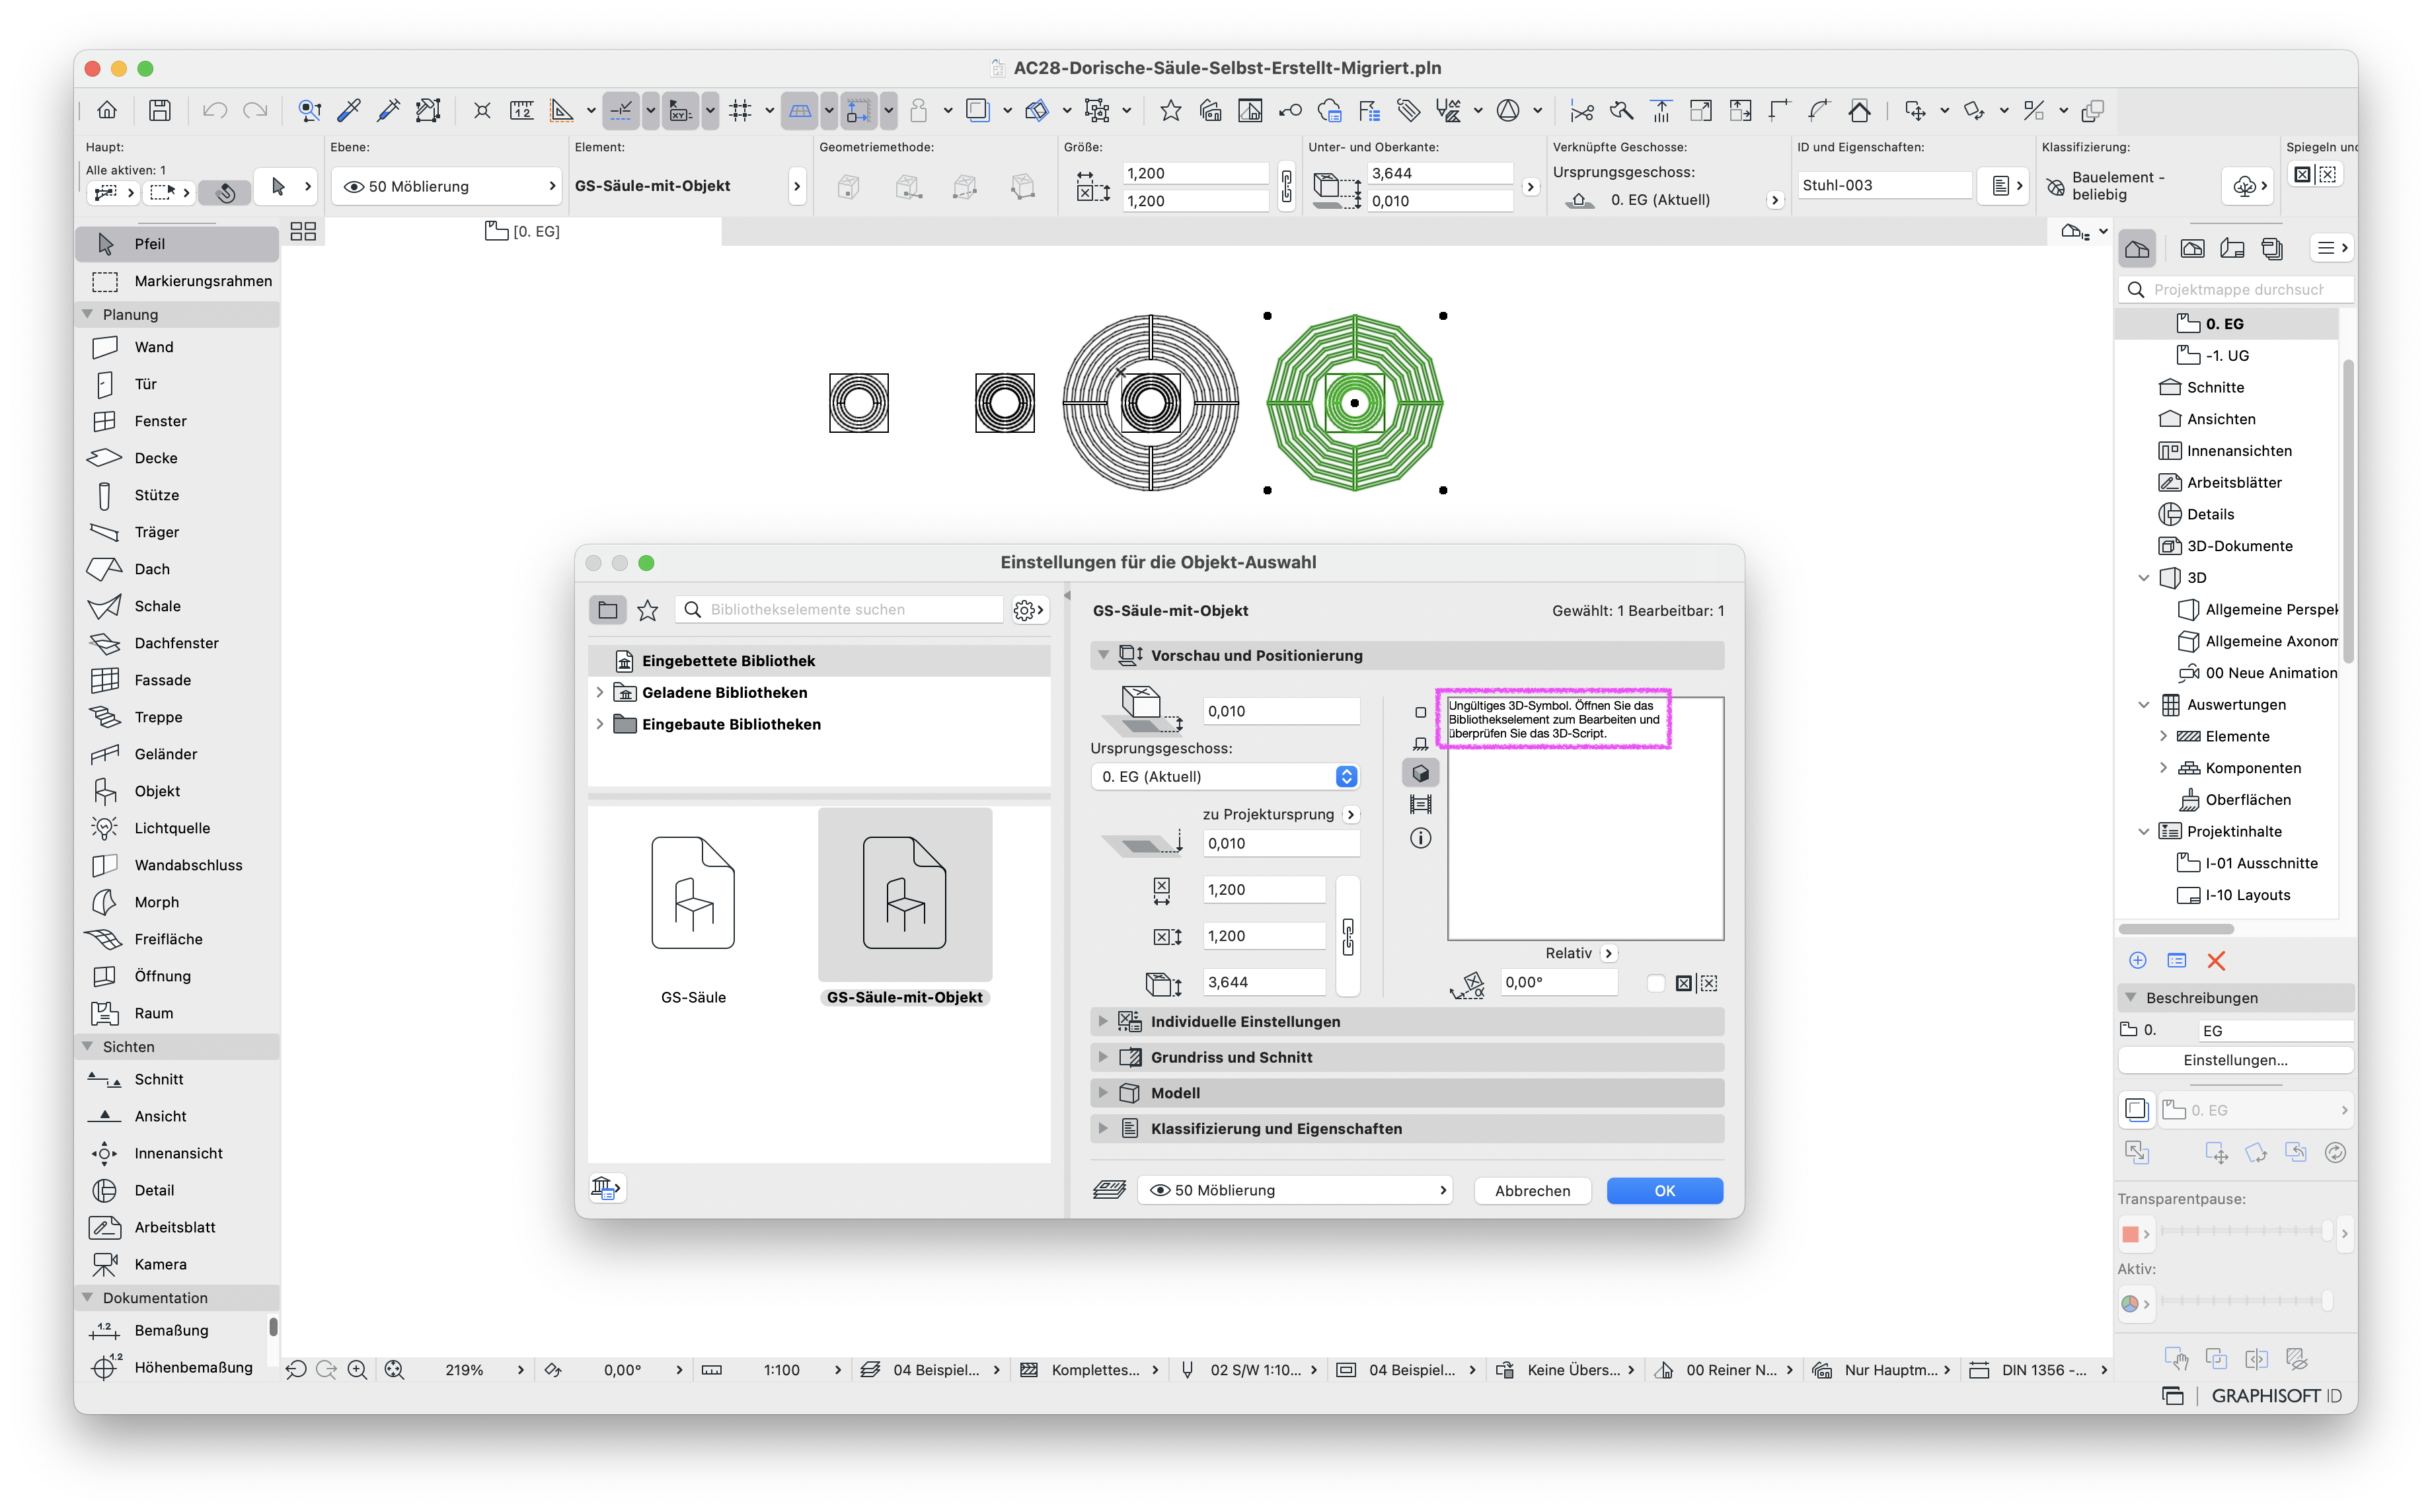Toggle guide lines icon in toolbar
Viewport: 2432px width, 1512px height.
[621, 110]
